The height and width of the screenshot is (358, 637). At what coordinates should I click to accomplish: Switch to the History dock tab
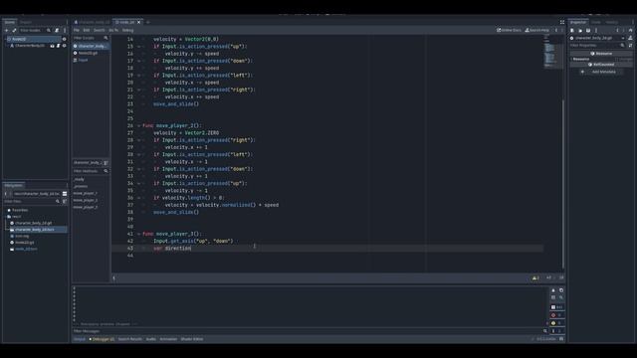[612, 22]
